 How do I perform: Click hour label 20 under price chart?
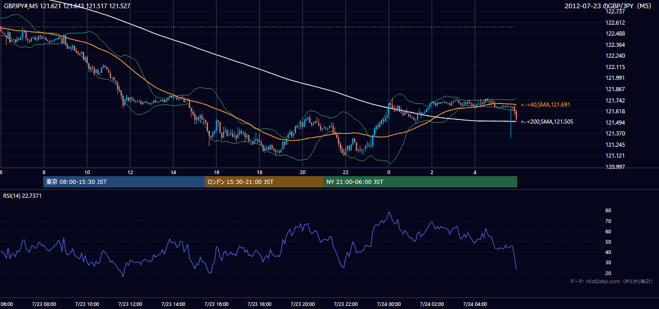303,173
